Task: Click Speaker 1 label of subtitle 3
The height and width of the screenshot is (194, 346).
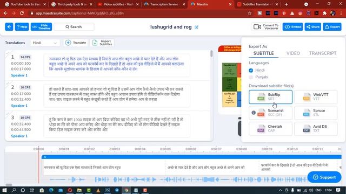Action: (x=19, y=136)
